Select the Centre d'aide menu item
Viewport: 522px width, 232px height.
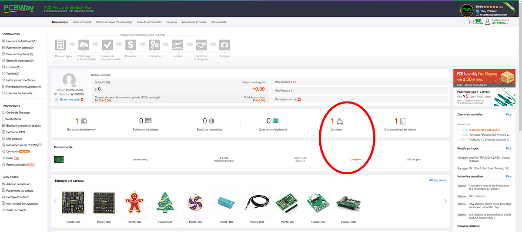pos(219,22)
